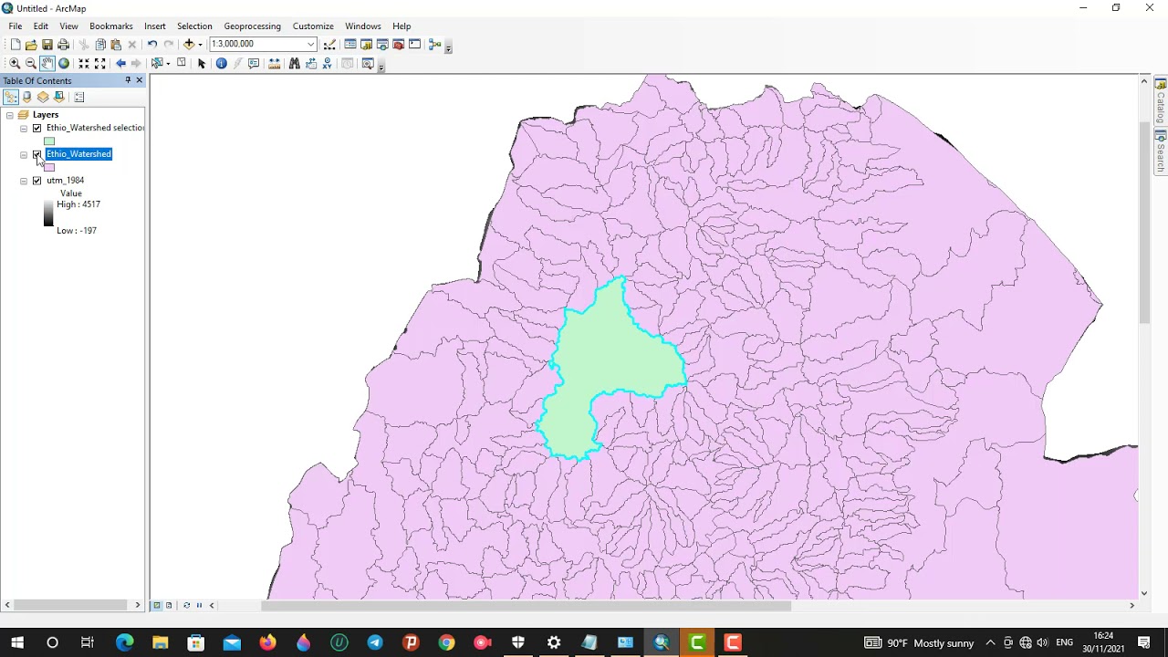The height and width of the screenshot is (657, 1168).
Task: Click the Go To XY icon
Action: point(327,63)
